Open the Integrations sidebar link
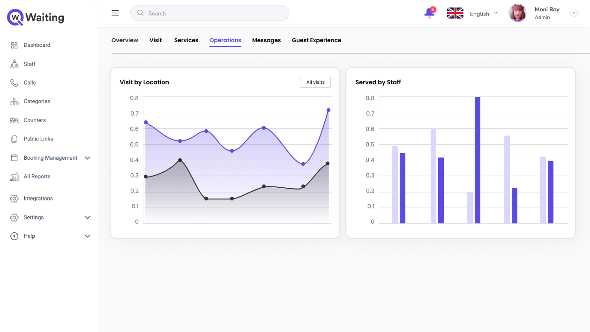 [x=38, y=199]
